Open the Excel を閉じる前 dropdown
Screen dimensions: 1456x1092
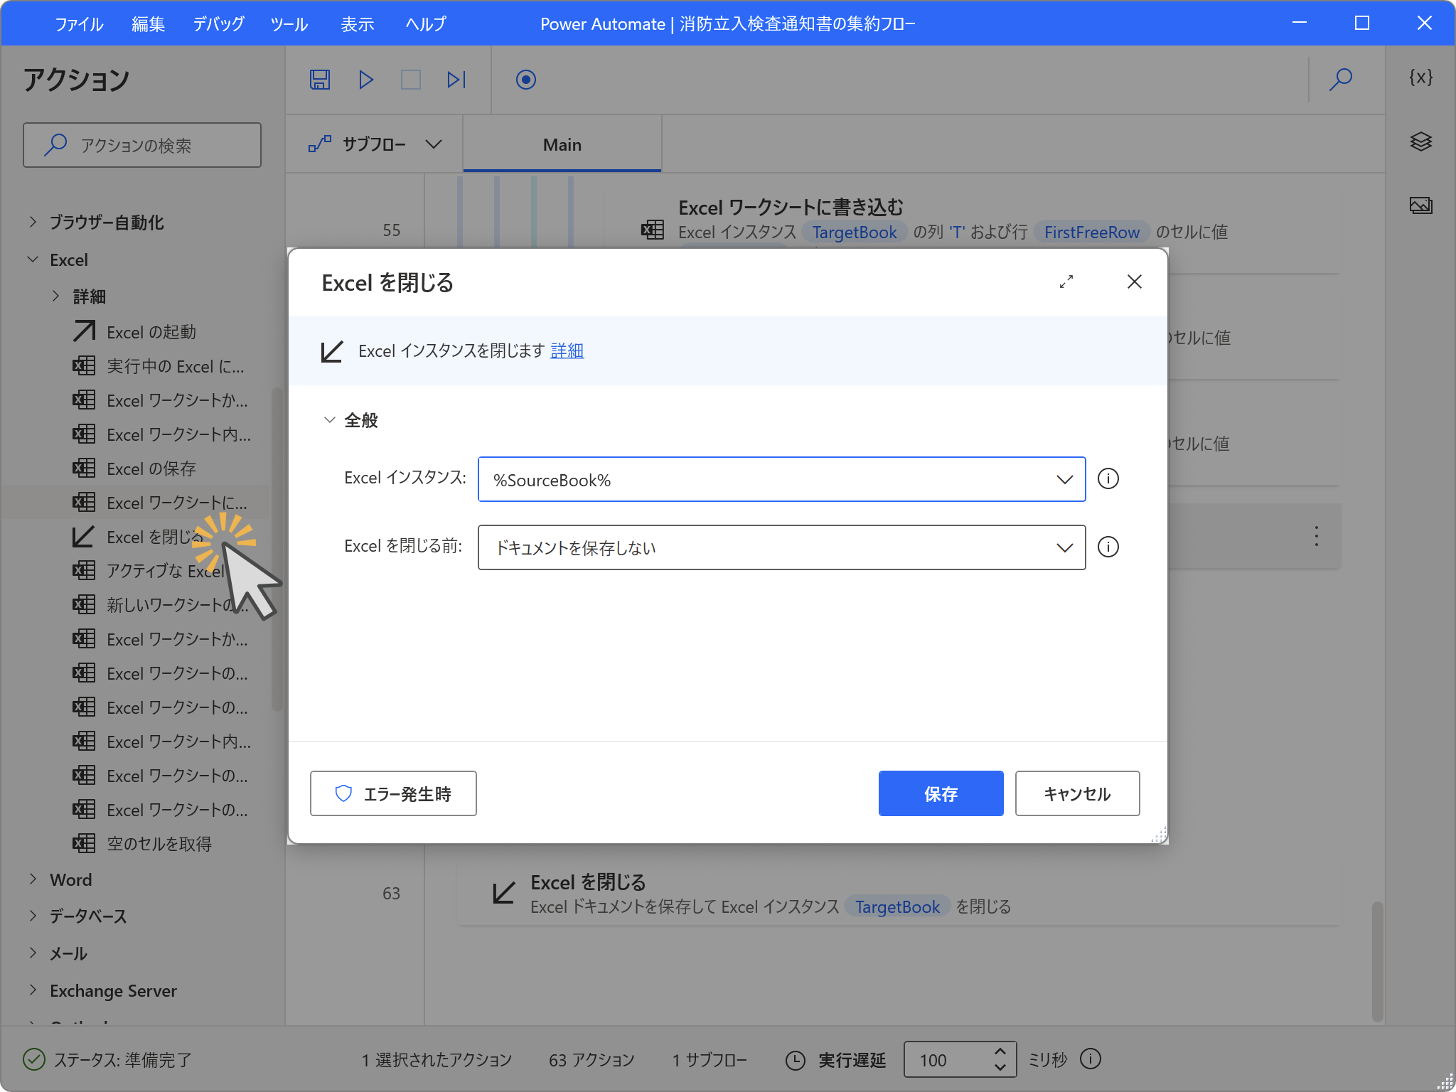[x=1064, y=547]
